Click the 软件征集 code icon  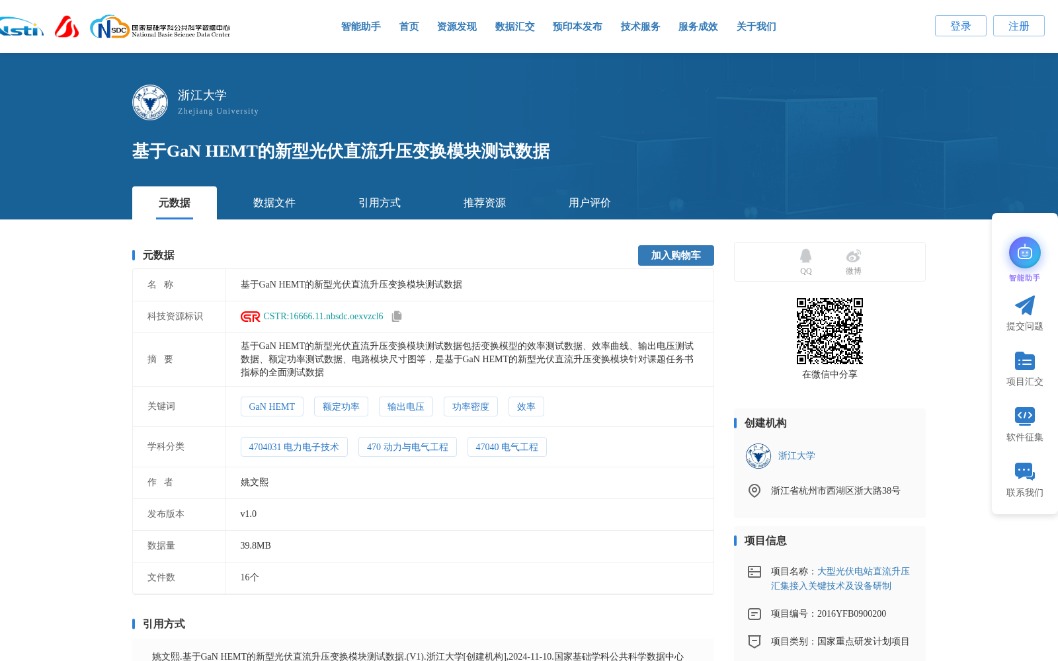tap(1025, 416)
